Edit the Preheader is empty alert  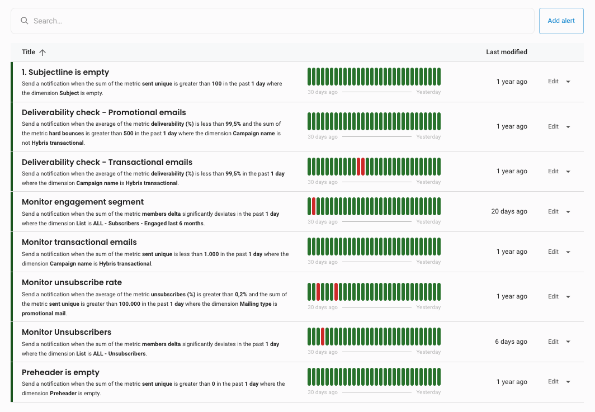click(553, 382)
